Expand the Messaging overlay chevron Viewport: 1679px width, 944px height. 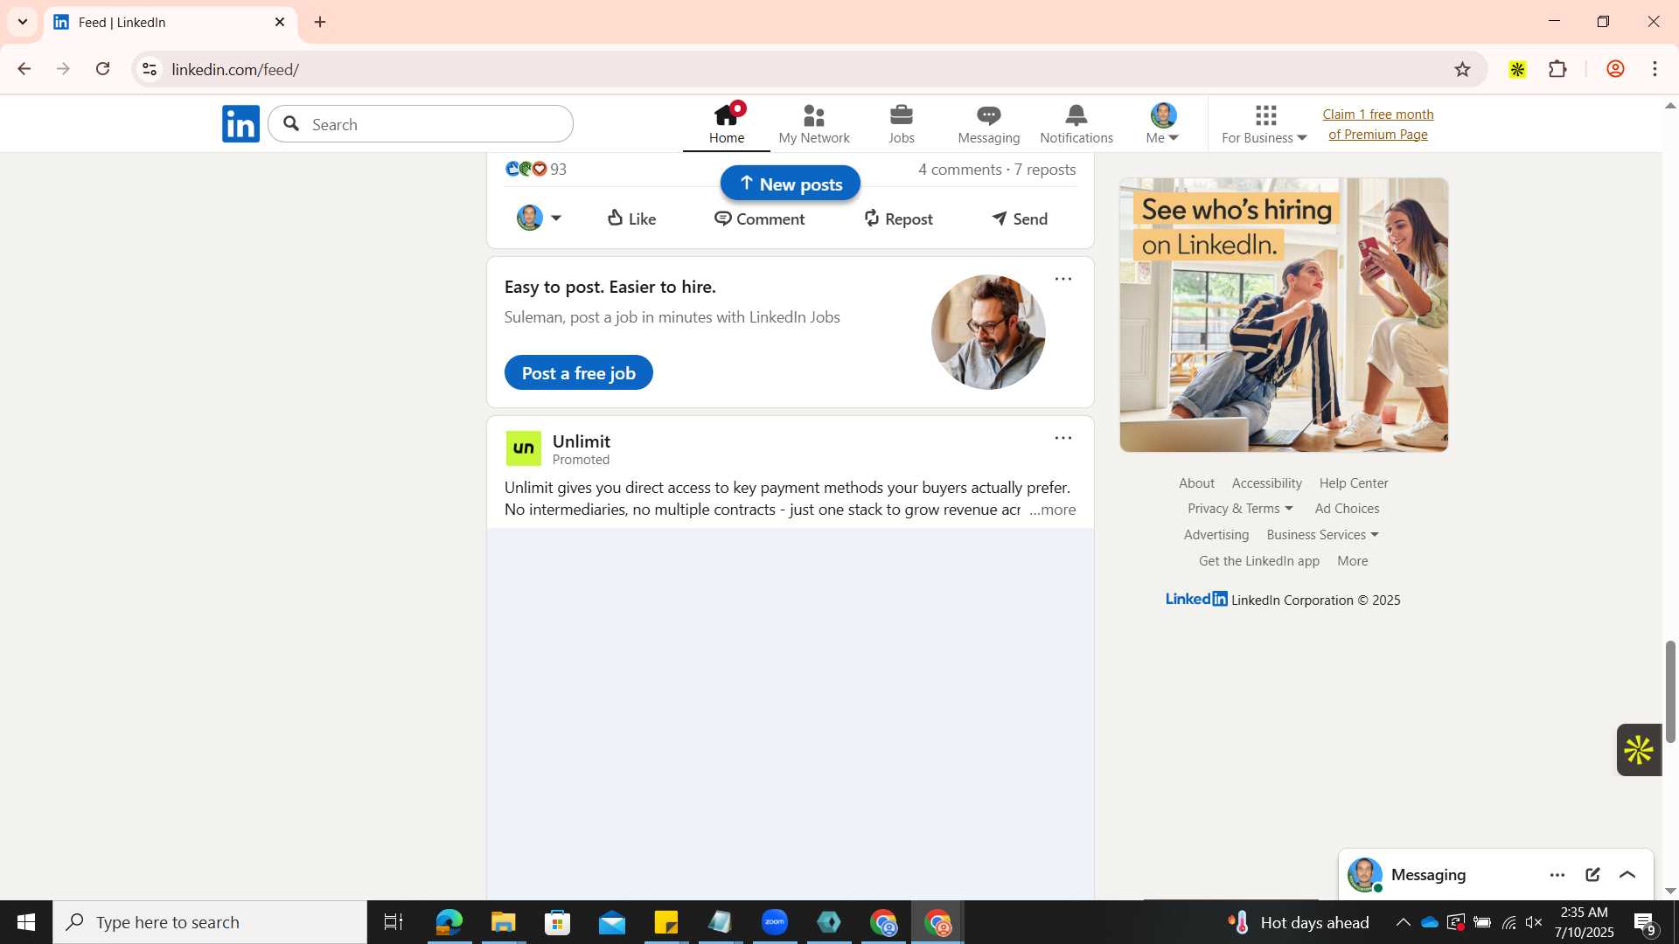tap(1627, 875)
